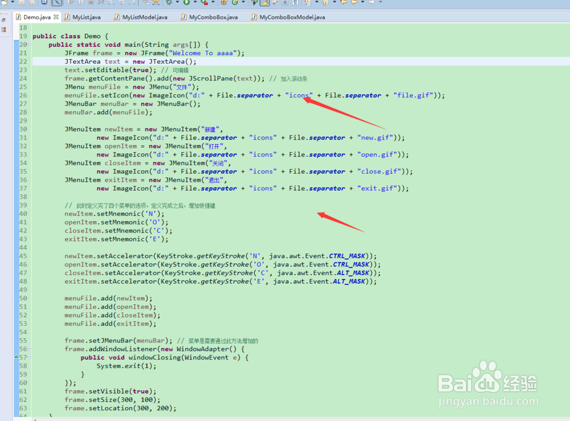570x421 pixels.
Task: Click the Toggle Mark Occurrences highlighter icon
Action: pos(265,2)
